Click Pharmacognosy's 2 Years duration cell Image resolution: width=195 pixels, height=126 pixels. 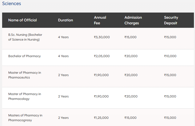tap(63, 118)
